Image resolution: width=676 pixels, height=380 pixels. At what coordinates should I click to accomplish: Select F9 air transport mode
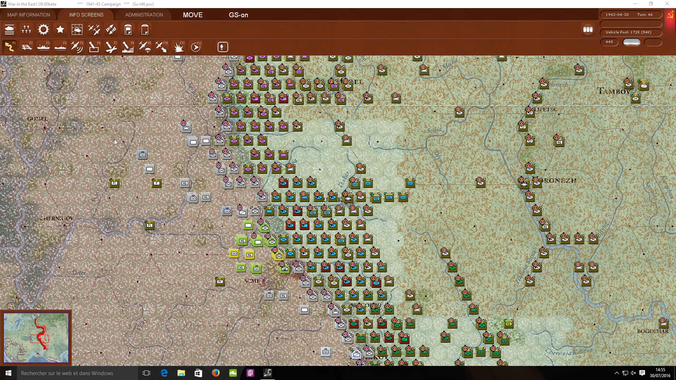pyautogui.click(x=145, y=47)
